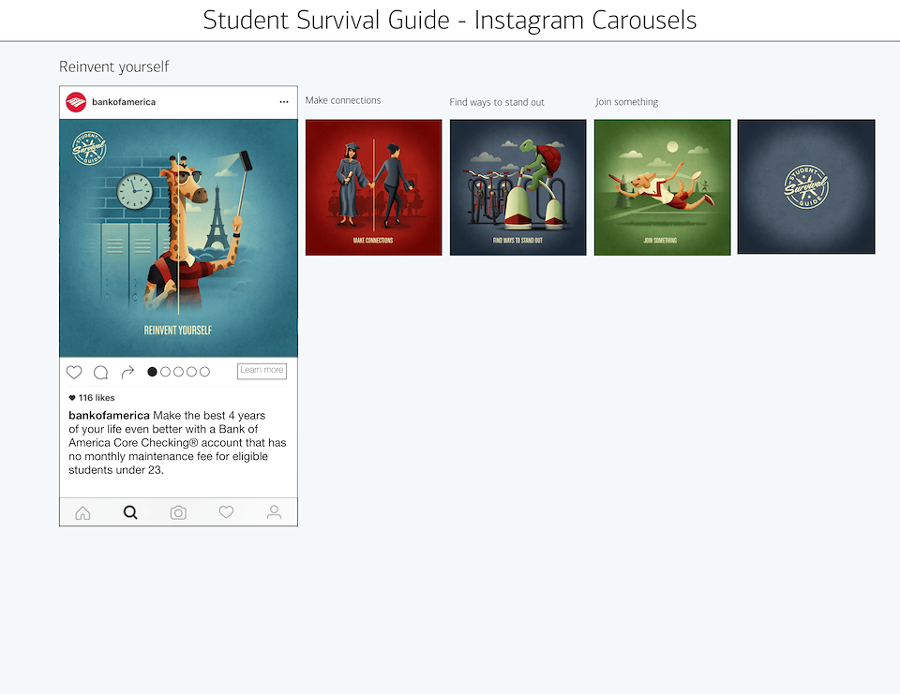The height and width of the screenshot is (694, 900).
Task: Select the dark blue Survival Guide logo thumbnail
Action: pyautogui.click(x=806, y=186)
